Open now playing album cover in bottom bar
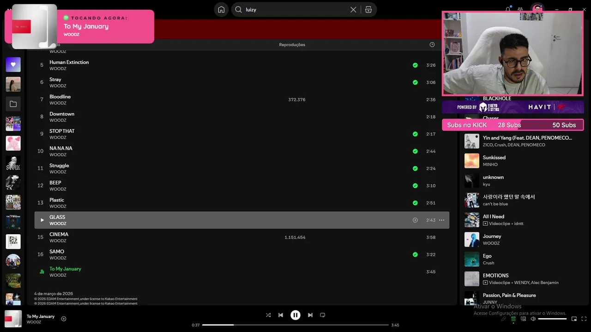 coord(13,319)
